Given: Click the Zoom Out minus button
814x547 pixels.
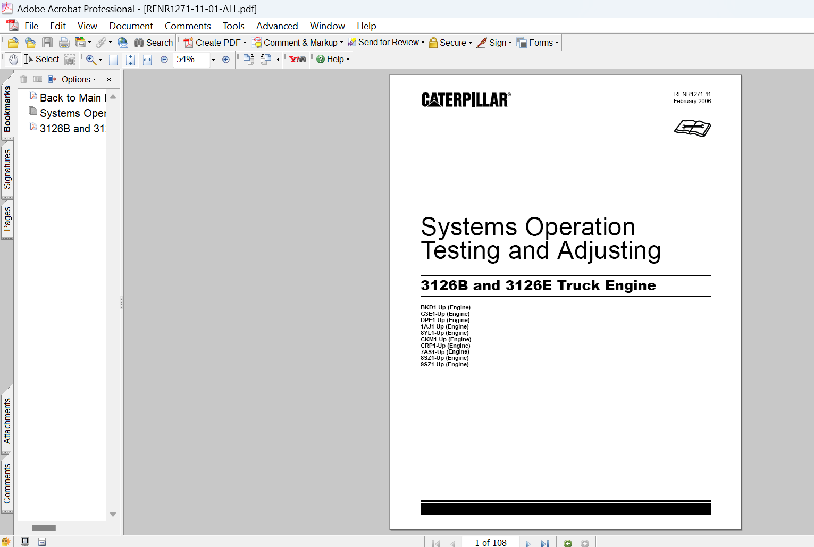Looking at the screenshot, I should click(164, 60).
